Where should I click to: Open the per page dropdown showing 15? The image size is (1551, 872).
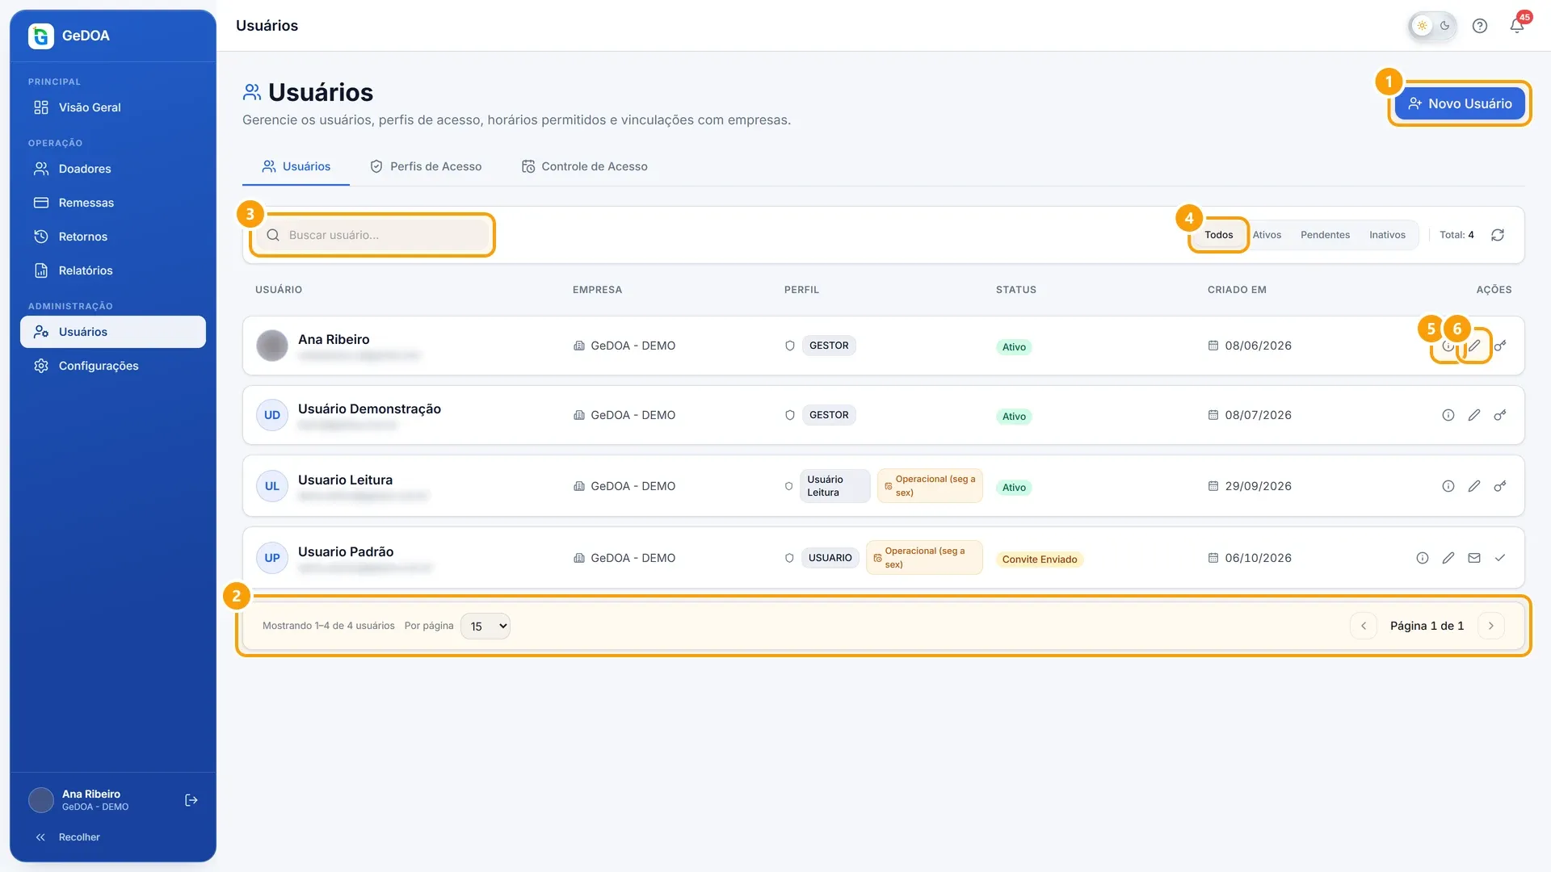485,626
